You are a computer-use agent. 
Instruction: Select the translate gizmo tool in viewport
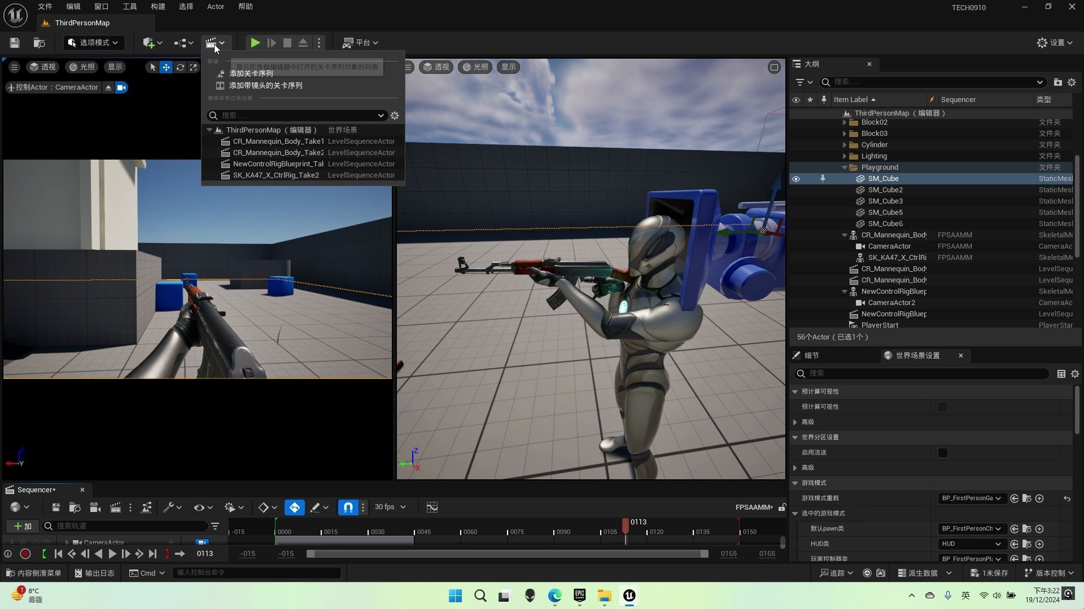tap(166, 67)
